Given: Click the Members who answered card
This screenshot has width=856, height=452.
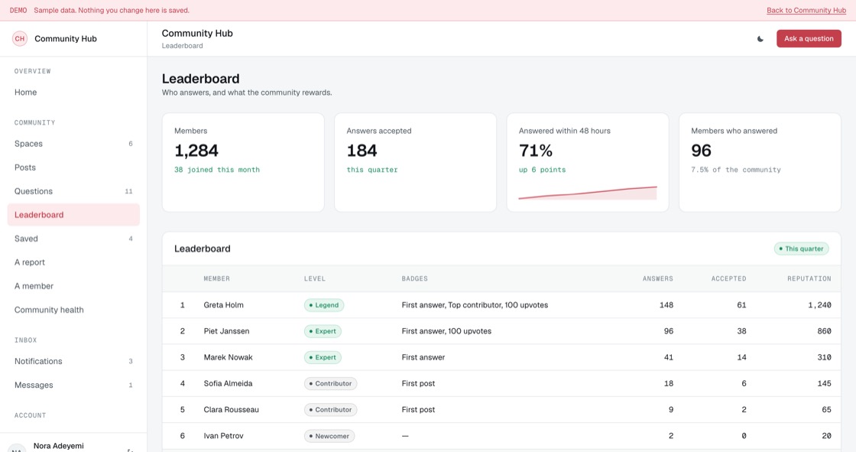Looking at the screenshot, I should (x=760, y=162).
